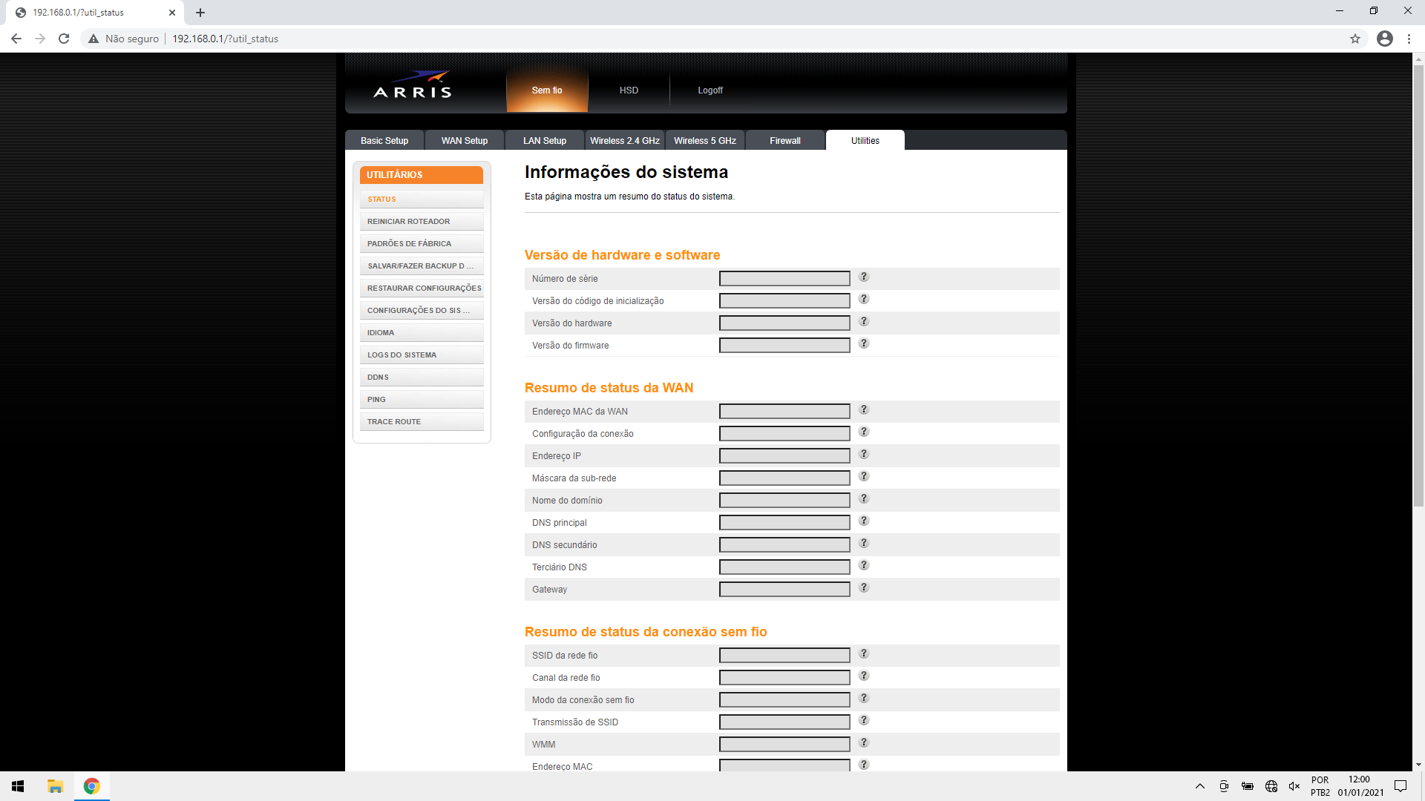1425x801 pixels.
Task: Open the Firewall tab
Action: pyautogui.click(x=785, y=140)
